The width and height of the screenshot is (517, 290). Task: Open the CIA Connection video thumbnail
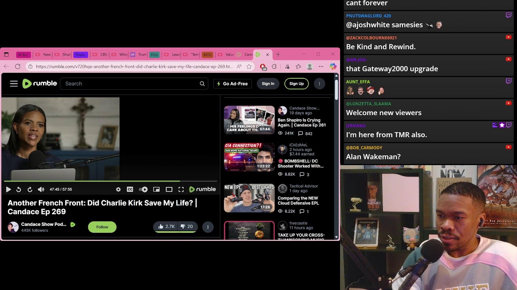click(249, 157)
